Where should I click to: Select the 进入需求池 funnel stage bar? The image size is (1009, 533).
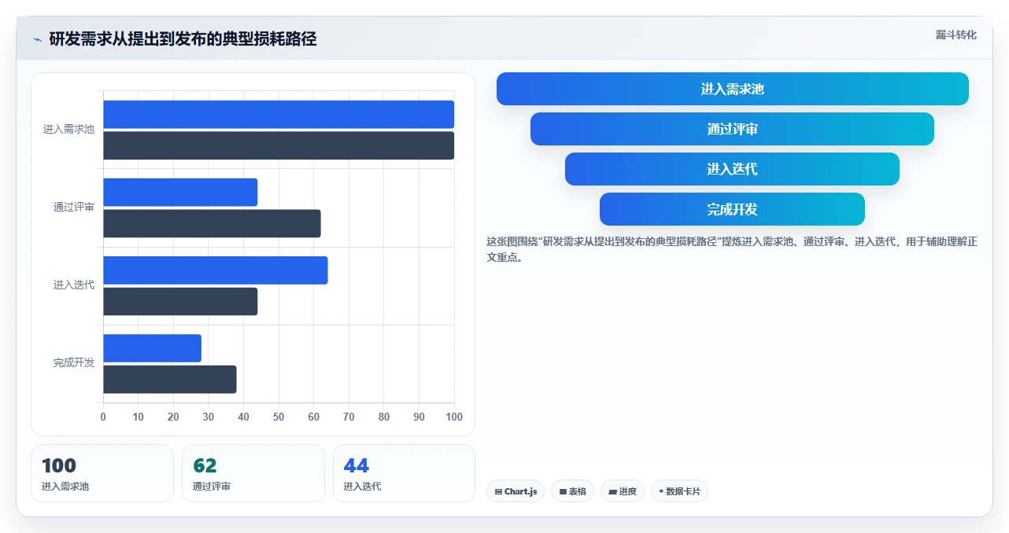coord(732,89)
